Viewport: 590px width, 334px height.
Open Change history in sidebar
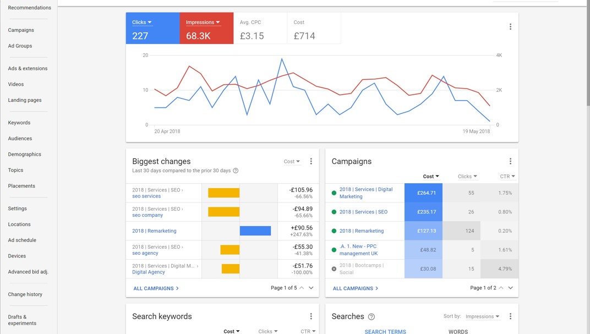click(x=25, y=294)
